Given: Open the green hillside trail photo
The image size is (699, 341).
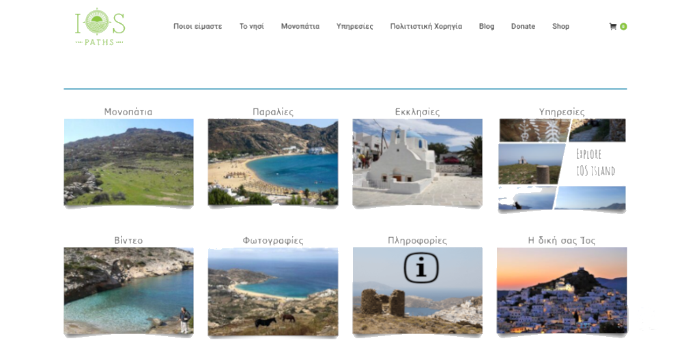Looking at the screenshot, I should (128, 162).
